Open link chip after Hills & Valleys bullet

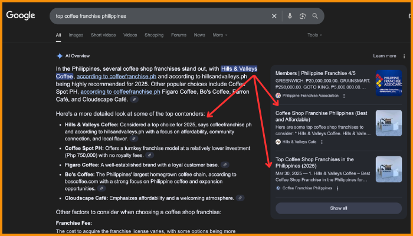(133, 139)
